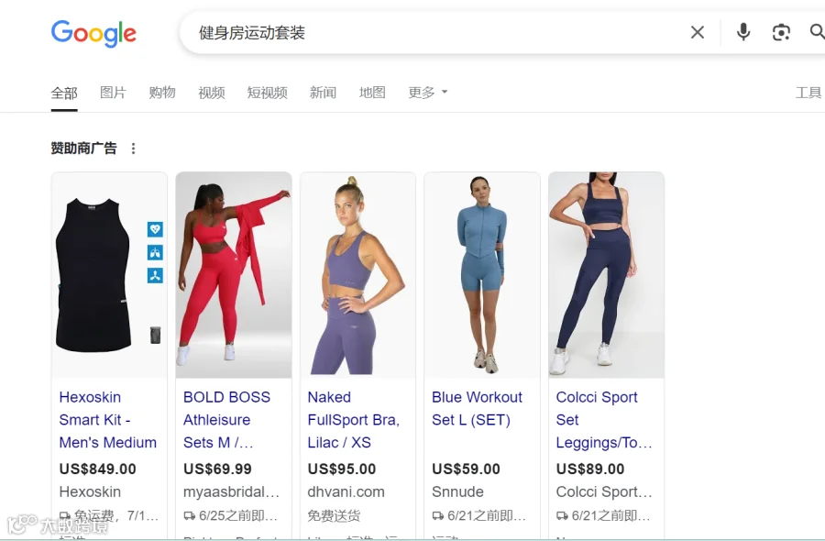Open the 工具 search tools
This screenshot has width=825, height=541.
[808, 93]
